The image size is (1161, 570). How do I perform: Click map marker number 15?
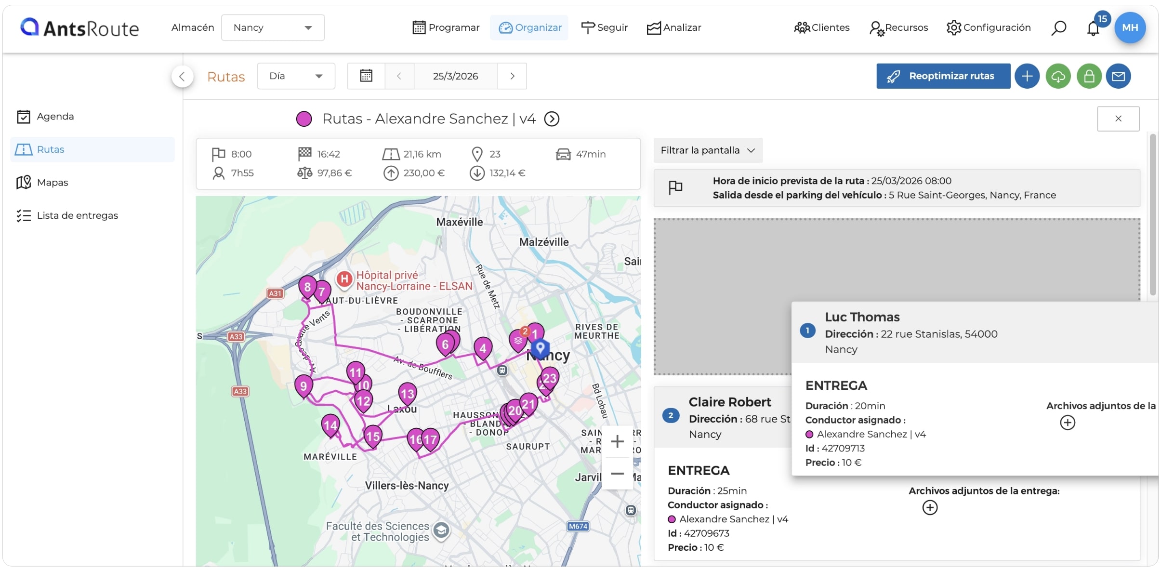(373, 437)
